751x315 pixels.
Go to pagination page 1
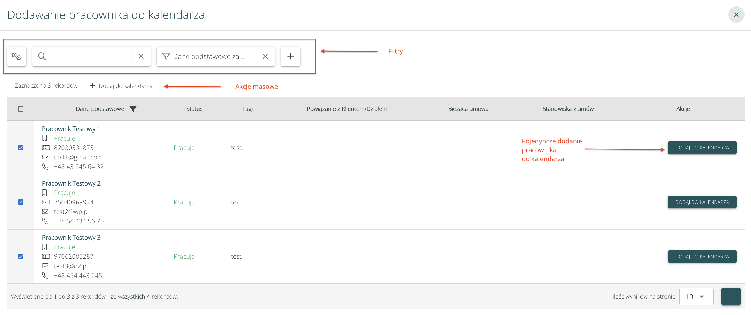[x=731, y=297]
